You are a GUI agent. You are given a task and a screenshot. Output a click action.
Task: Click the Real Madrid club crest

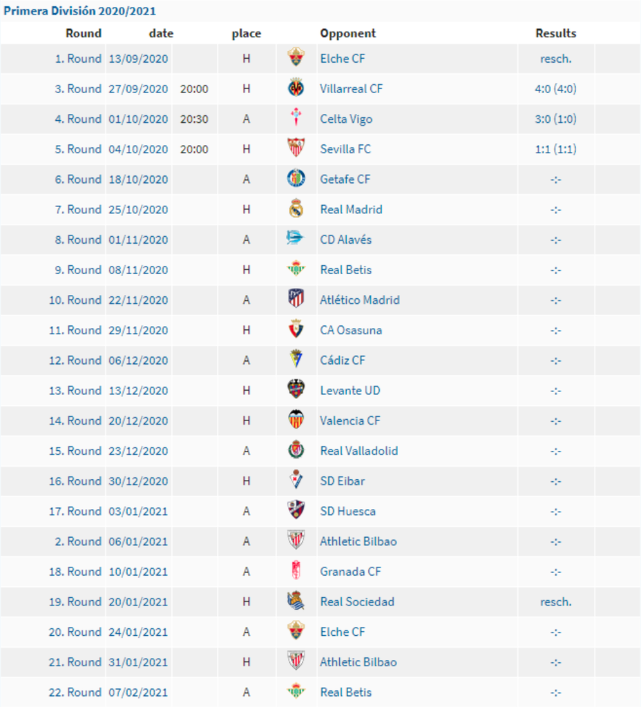[296, 209]
